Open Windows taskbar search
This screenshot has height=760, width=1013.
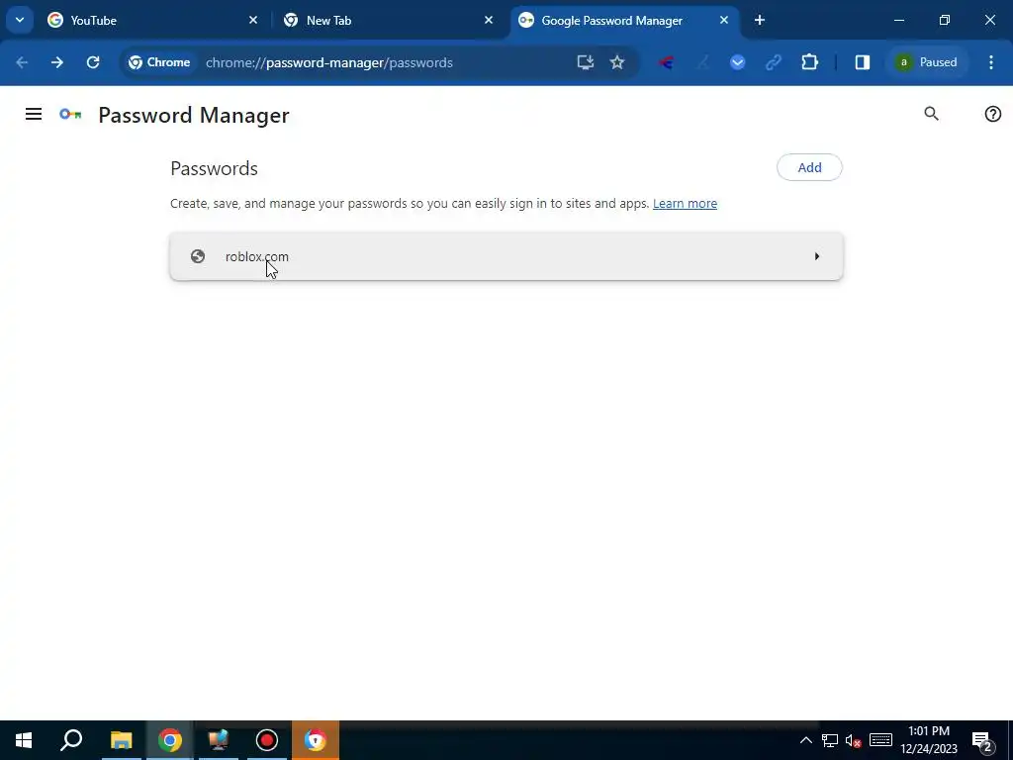point(71,740)
